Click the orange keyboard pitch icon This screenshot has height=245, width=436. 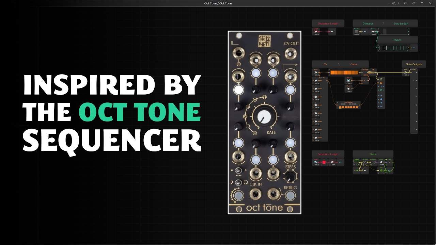(x=381, y=83)
